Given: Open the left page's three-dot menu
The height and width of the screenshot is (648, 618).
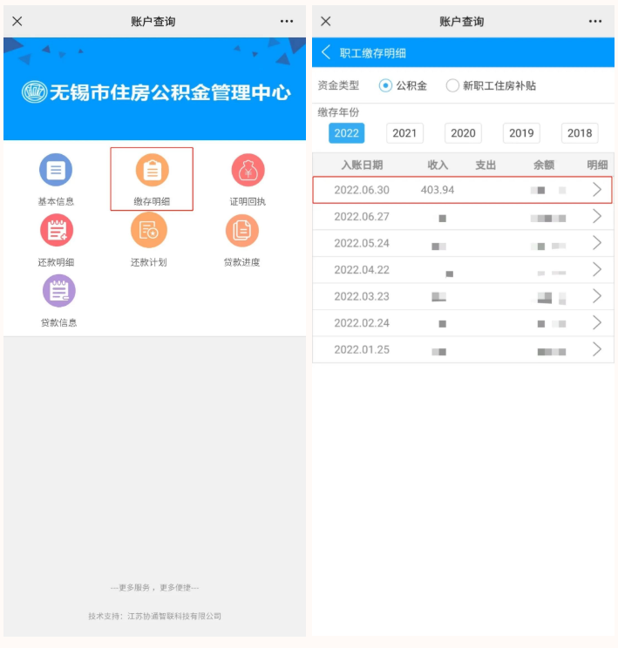Looking at the screenshot, I should click(287, 21).
